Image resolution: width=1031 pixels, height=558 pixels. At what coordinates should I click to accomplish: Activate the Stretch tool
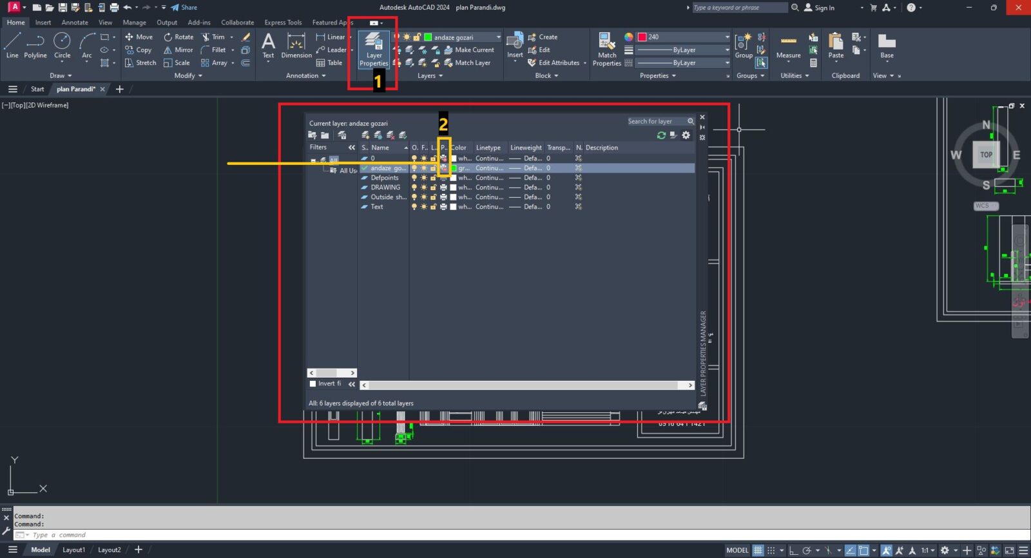pyautogui.click(x=140, y=63)
